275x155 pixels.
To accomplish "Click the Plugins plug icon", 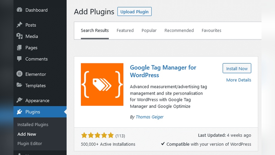I will (20, 112).
